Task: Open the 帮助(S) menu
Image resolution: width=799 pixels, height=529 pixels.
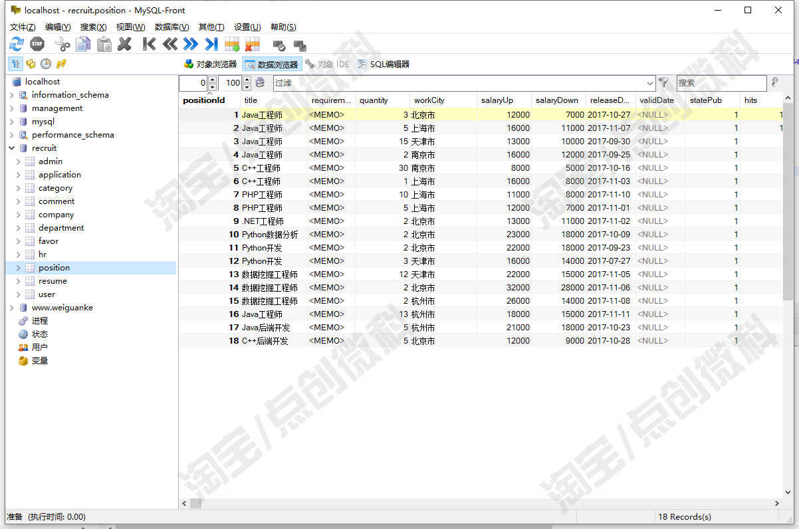Action: [x=283, y=27]
